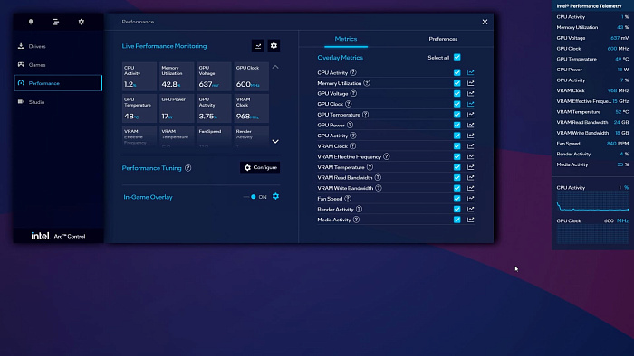Click the GPU Temperature 48 tile
The width and height of the screenshot is (634, 356).
139,108
